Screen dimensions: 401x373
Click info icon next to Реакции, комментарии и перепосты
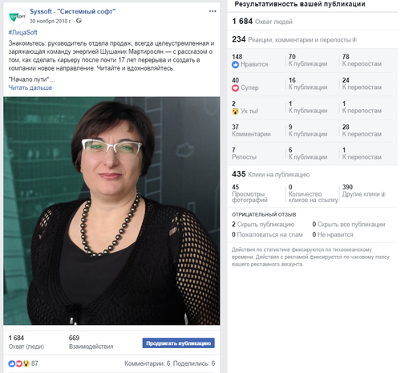click(x=354, y=40)
